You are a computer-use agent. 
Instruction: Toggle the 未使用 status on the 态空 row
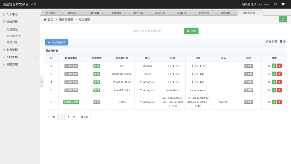[x=249, y=66]
